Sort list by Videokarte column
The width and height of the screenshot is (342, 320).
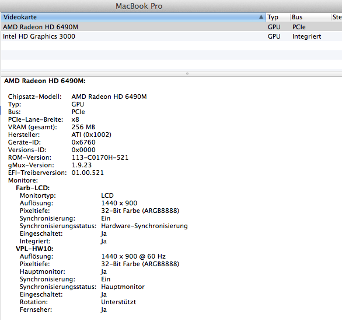133,17
